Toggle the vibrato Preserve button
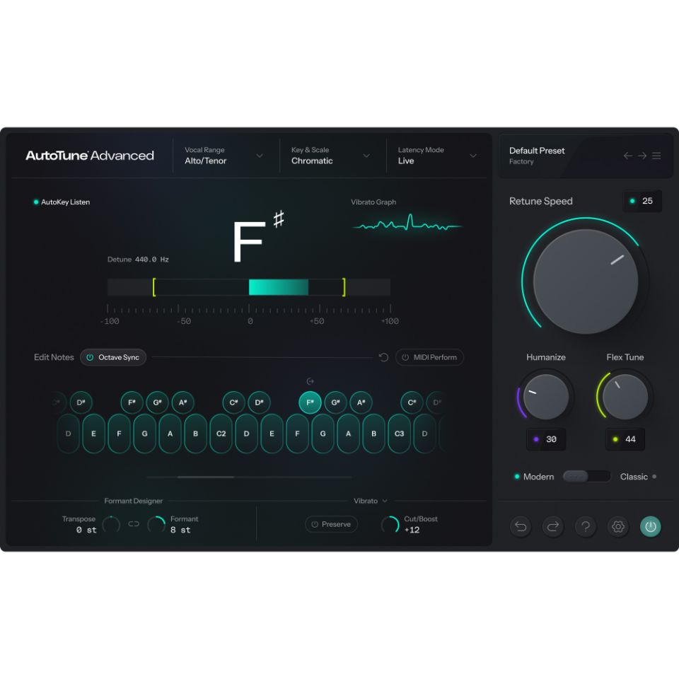679x679 pixels. (x=331, y=524)
